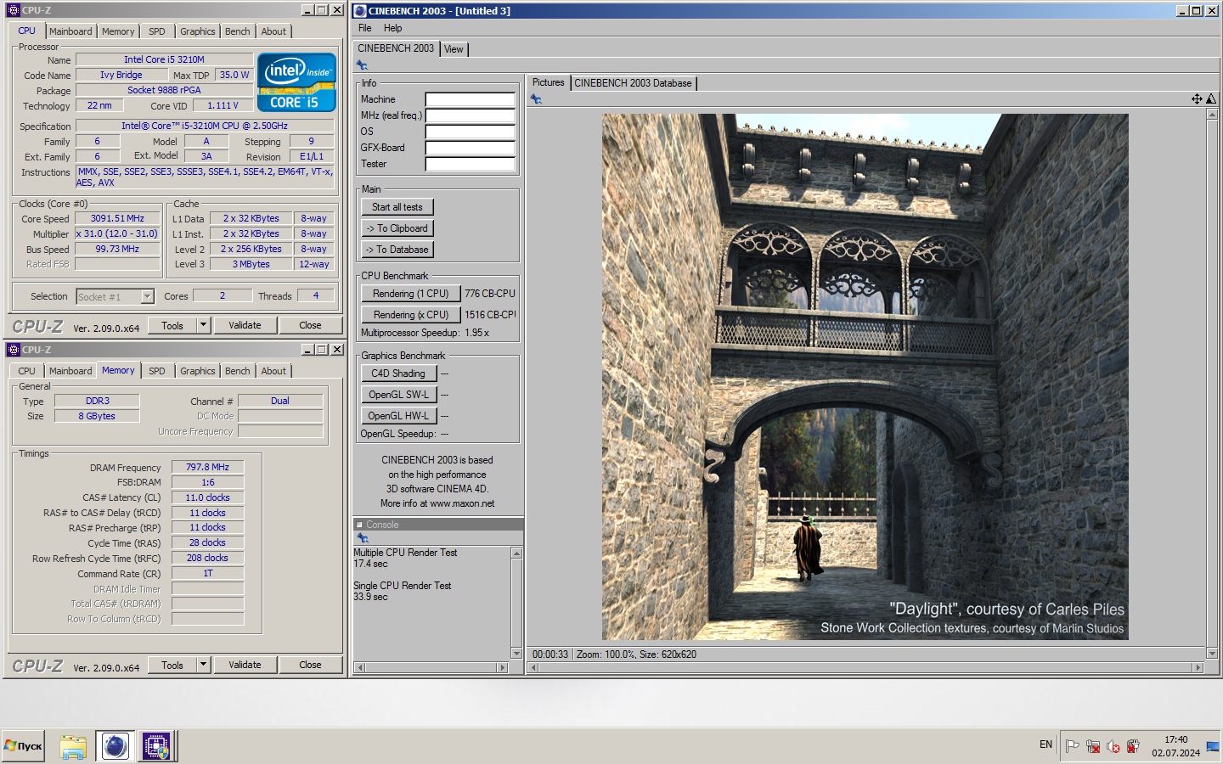The image size is (1223, 764).
Task: Click Close in the top CPU-Z window
Action: click(310, 325)
